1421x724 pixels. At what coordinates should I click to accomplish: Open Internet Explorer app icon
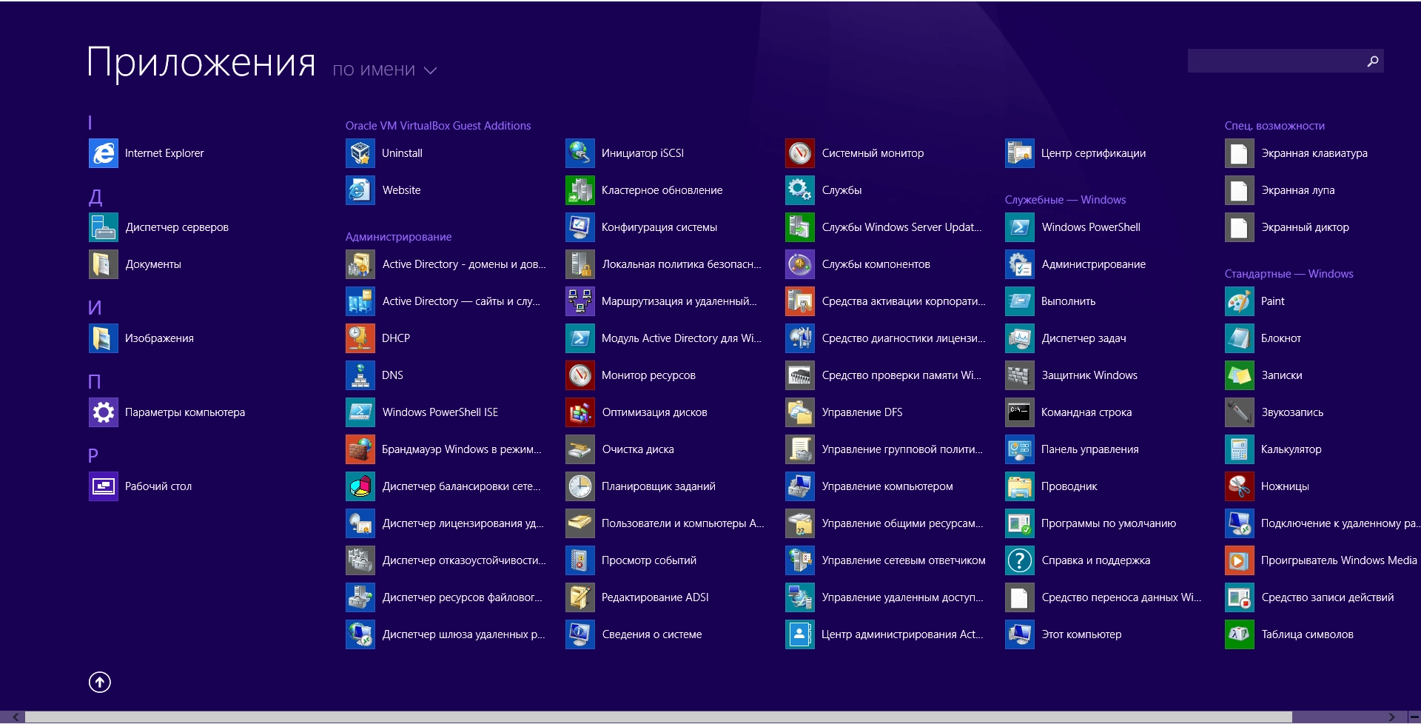103,153
